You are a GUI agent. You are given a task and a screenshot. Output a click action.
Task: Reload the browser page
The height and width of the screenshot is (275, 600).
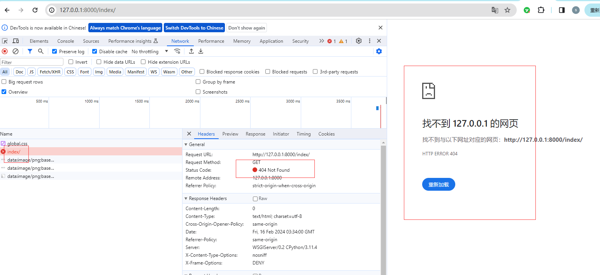point(35,10)
